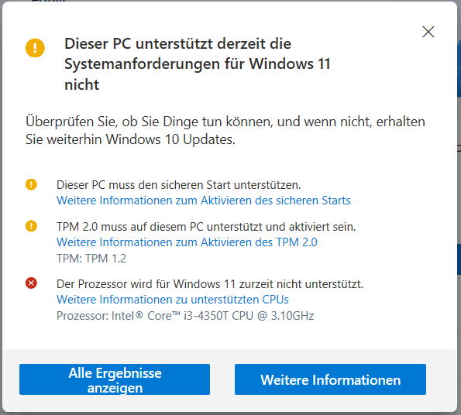Click the 'Windows 11' text in the heading
The width and height of the screenshot is (461, 415).
click(x=290, y=63)
